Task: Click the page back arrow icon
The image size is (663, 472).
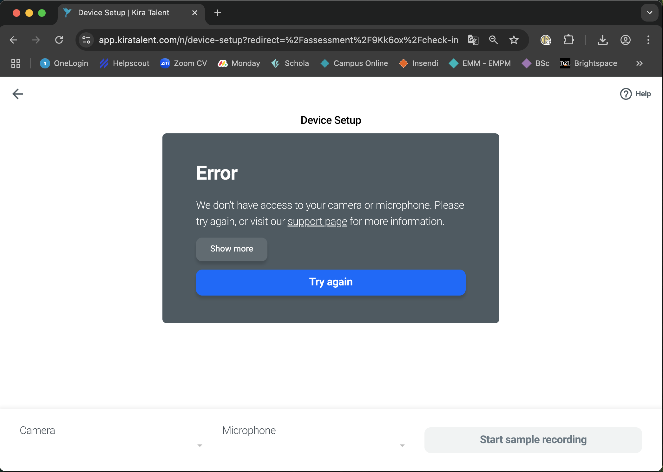Action: (18, 94)
